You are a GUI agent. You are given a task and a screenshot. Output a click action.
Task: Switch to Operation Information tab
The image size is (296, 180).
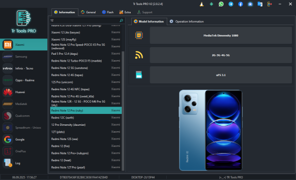coord(186,22)
